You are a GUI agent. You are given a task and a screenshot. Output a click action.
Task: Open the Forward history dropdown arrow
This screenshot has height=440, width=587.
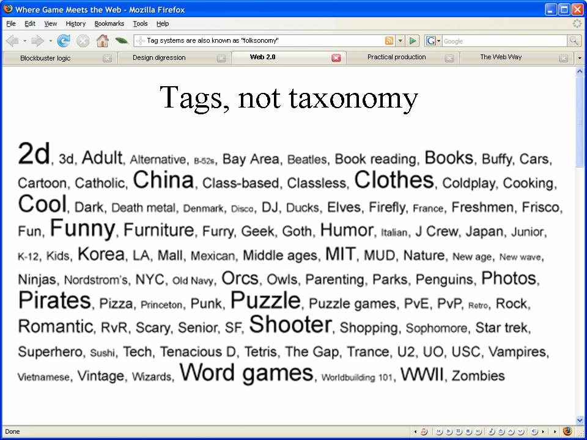[x=50, y=41]
